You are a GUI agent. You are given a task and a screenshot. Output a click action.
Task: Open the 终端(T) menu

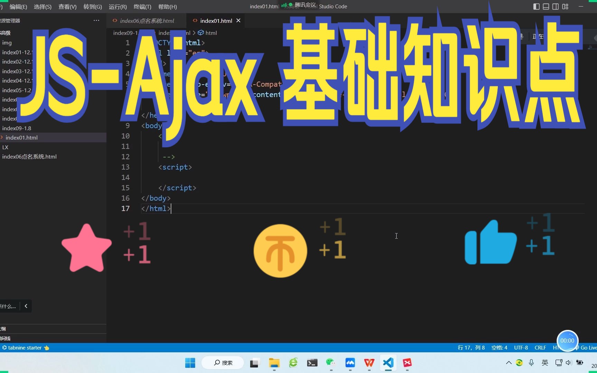click(x=142, y=7)
